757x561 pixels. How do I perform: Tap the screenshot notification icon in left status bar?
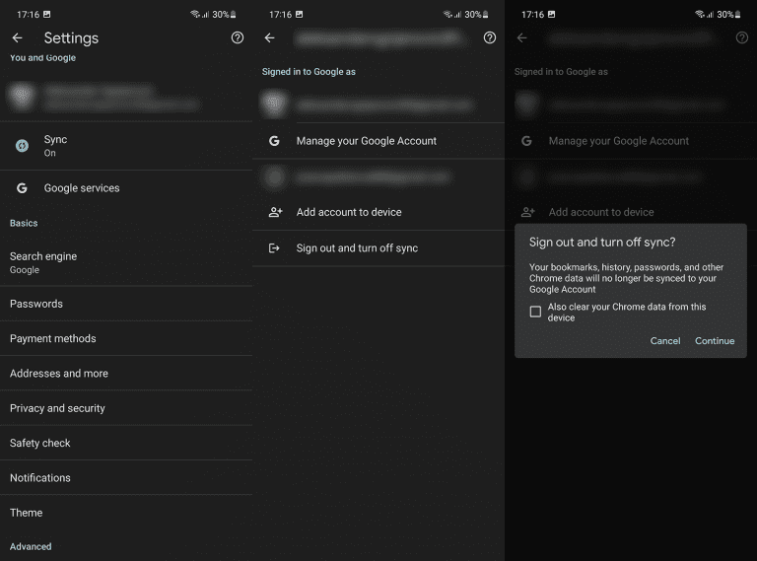(x=47, y=14)
